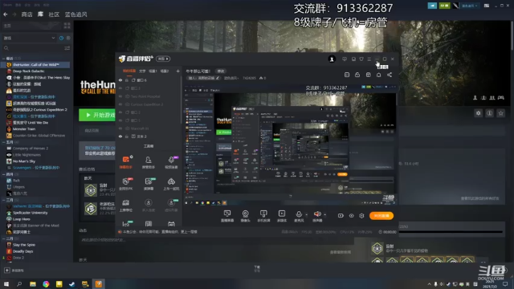The image size is (514, 289).
Task: Open the 游戏 category dropdown in Steam library
Action: tap(29, 38)
